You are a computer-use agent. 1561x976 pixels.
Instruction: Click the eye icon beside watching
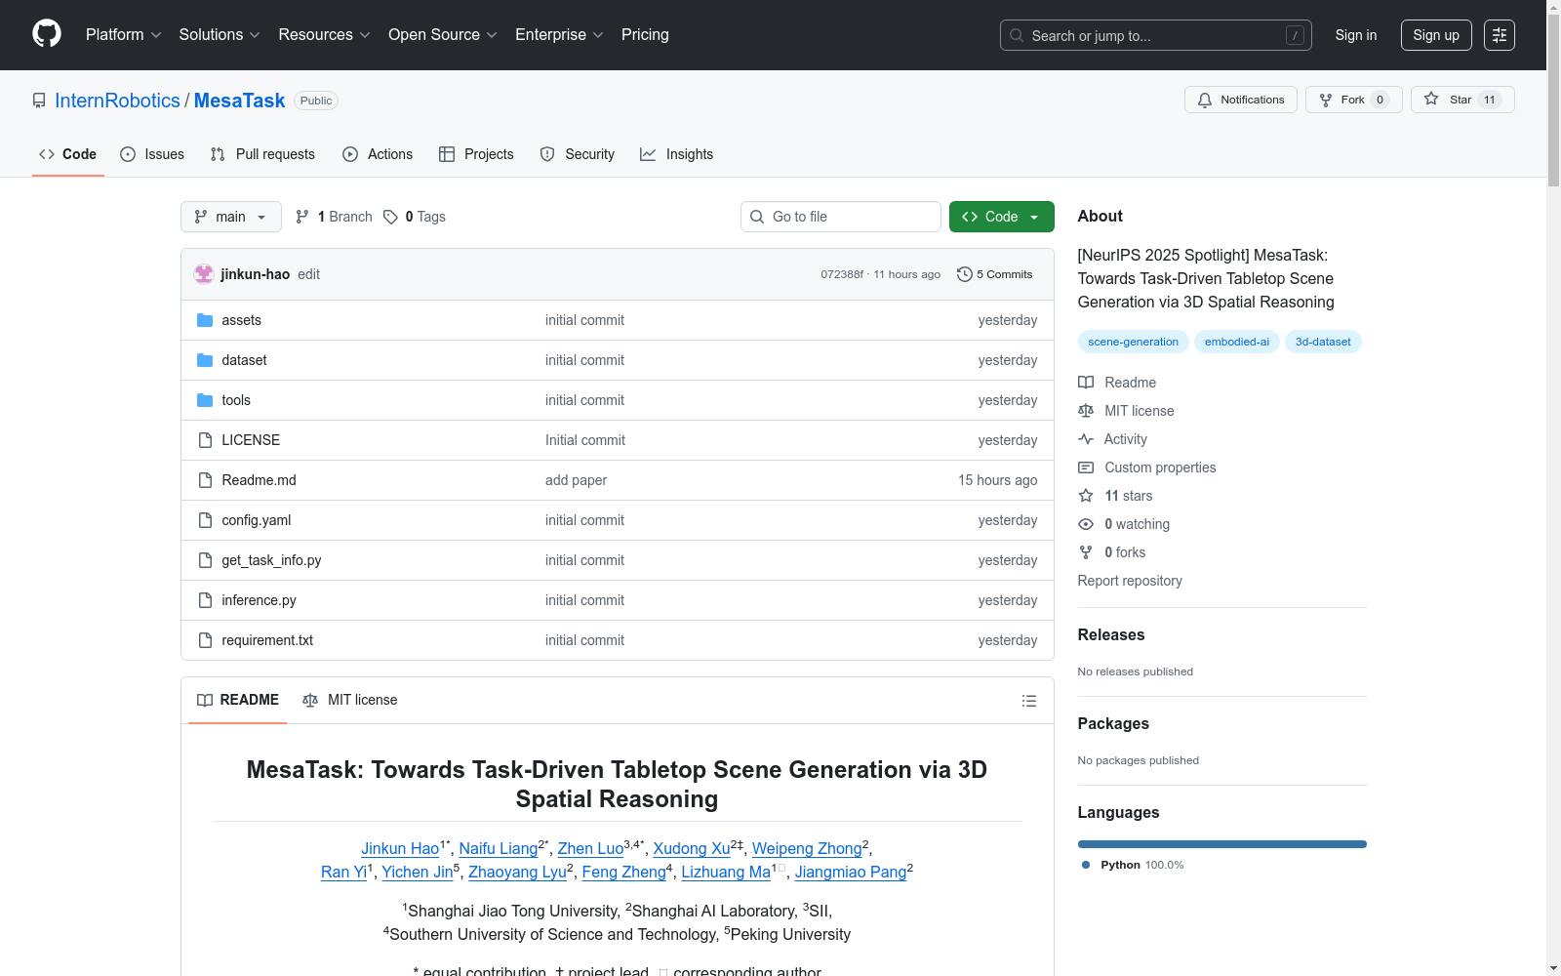(1086, 524)
